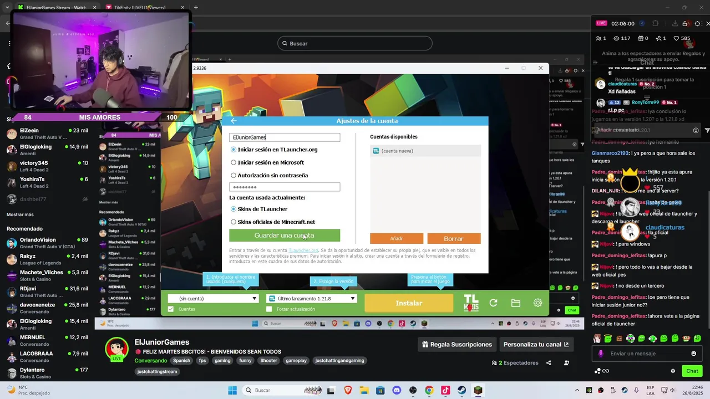Click the username field containing ElJuniorGames

(285, 137)
